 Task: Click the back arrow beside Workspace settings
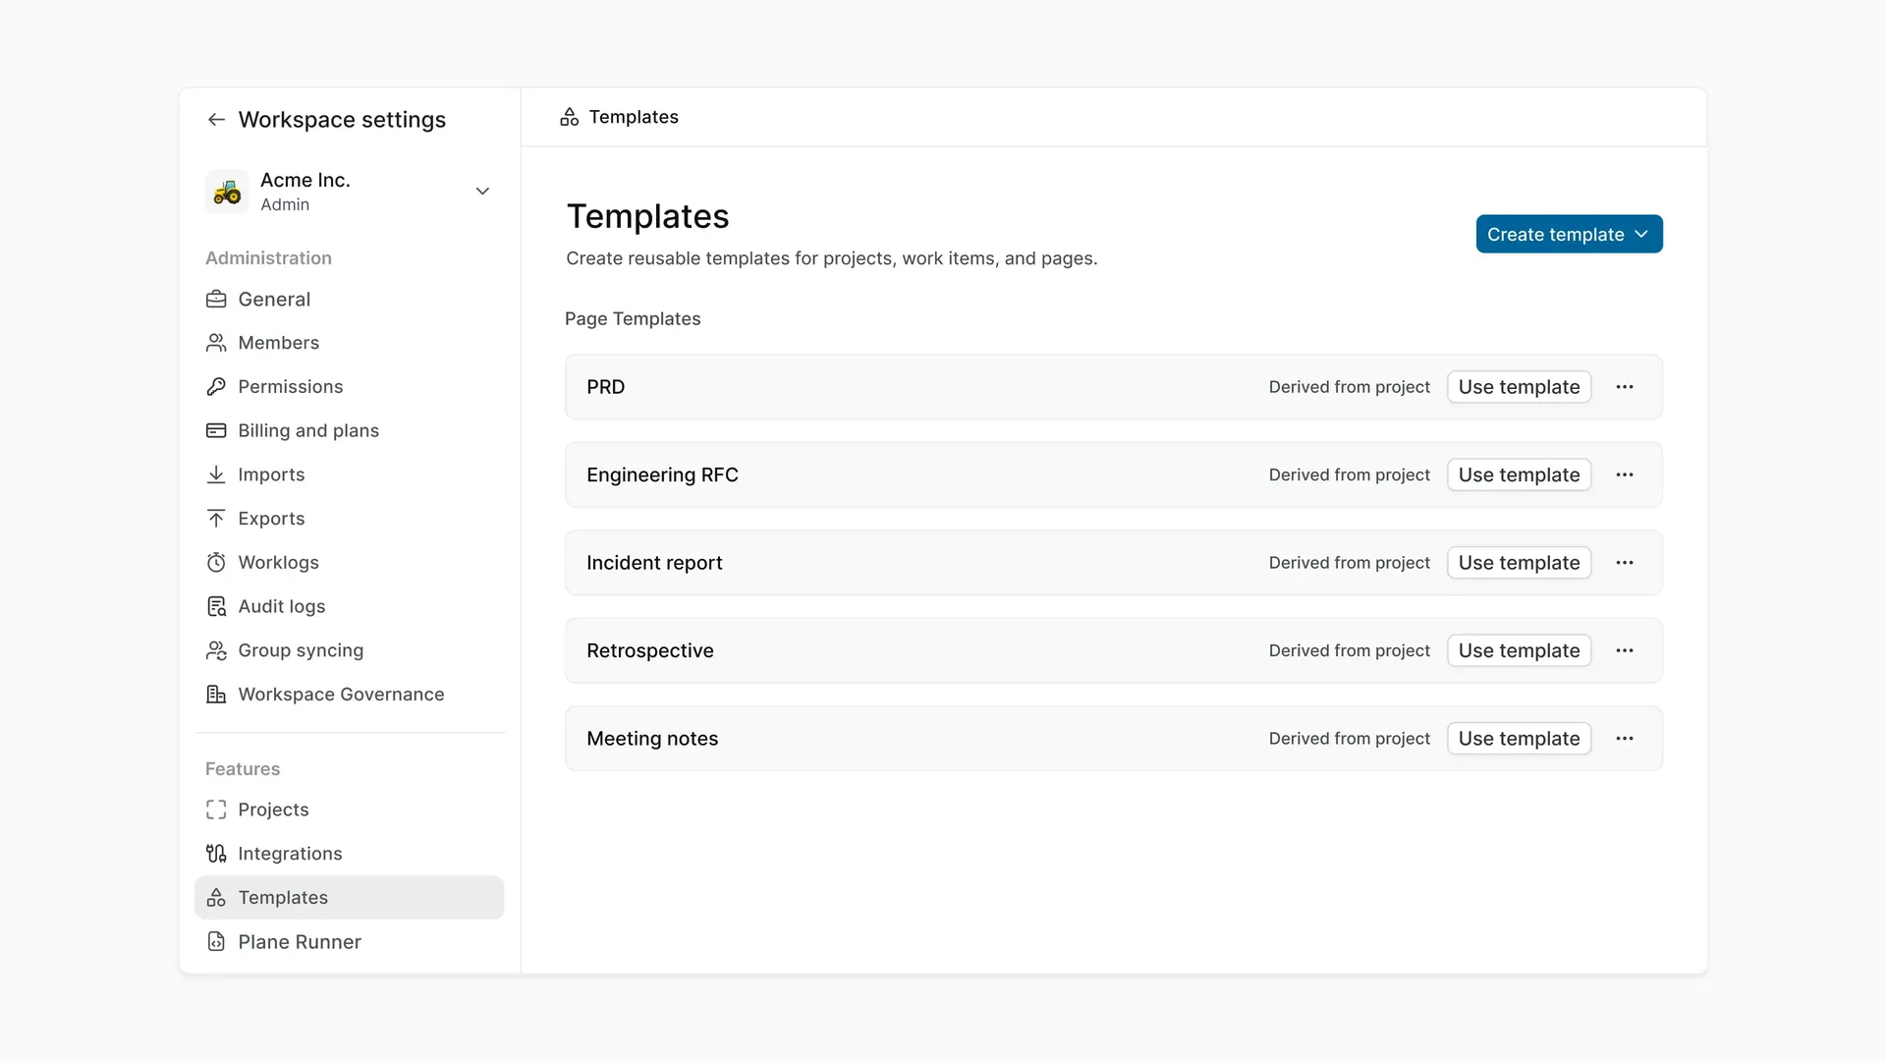(216, 120)
